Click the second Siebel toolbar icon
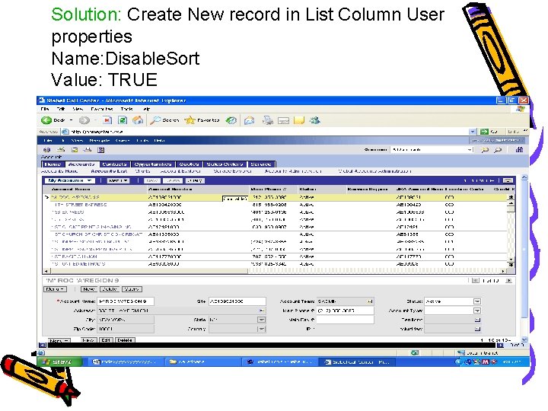This screenshot has height=411, width=548. tap(61, 150)
